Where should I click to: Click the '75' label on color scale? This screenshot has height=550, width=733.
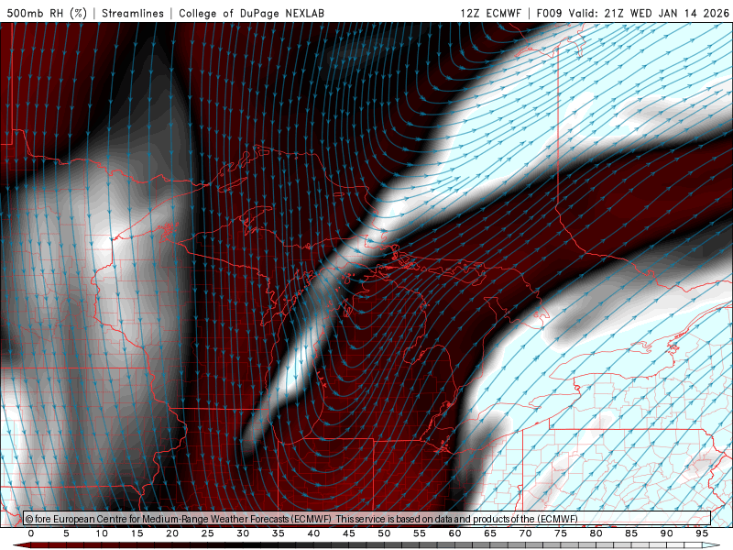tap(561, 533)
